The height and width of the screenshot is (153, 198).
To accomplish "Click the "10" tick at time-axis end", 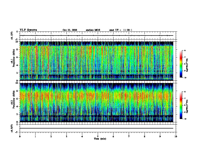I will [176, 136].
